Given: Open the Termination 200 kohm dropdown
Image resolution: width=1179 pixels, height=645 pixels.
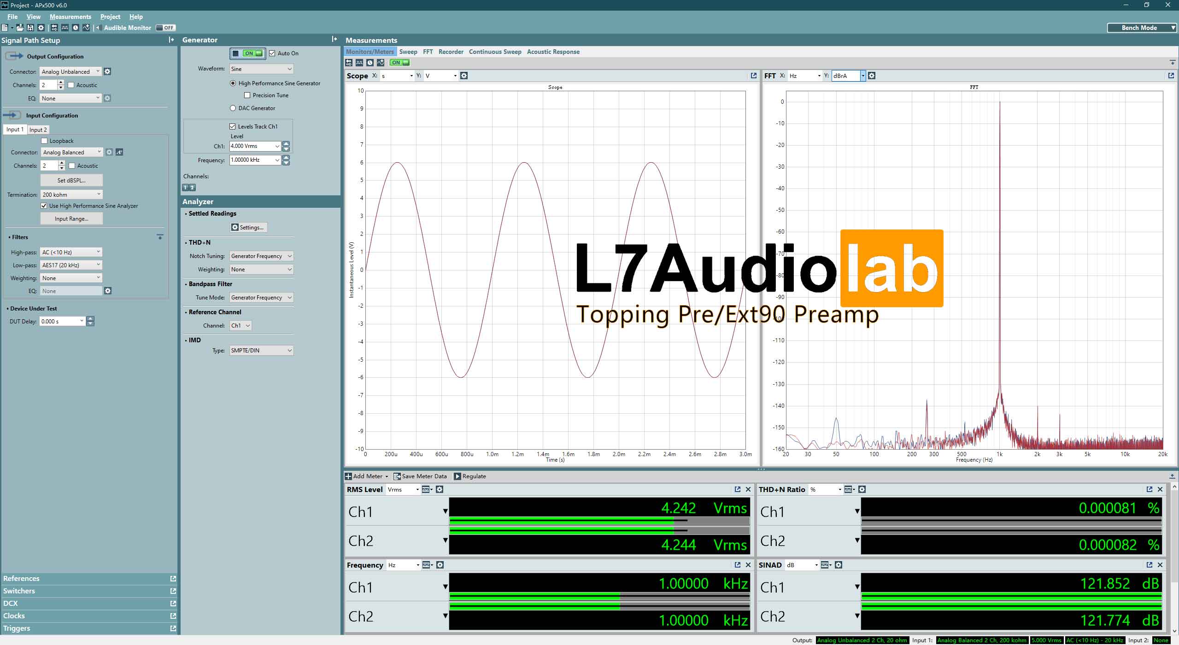Looking at the screenshot, I should 71,194.
